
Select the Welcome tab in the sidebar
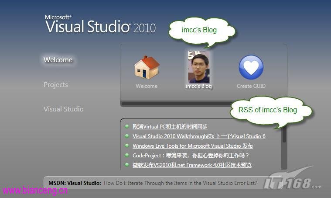click(x=58, y=59)
